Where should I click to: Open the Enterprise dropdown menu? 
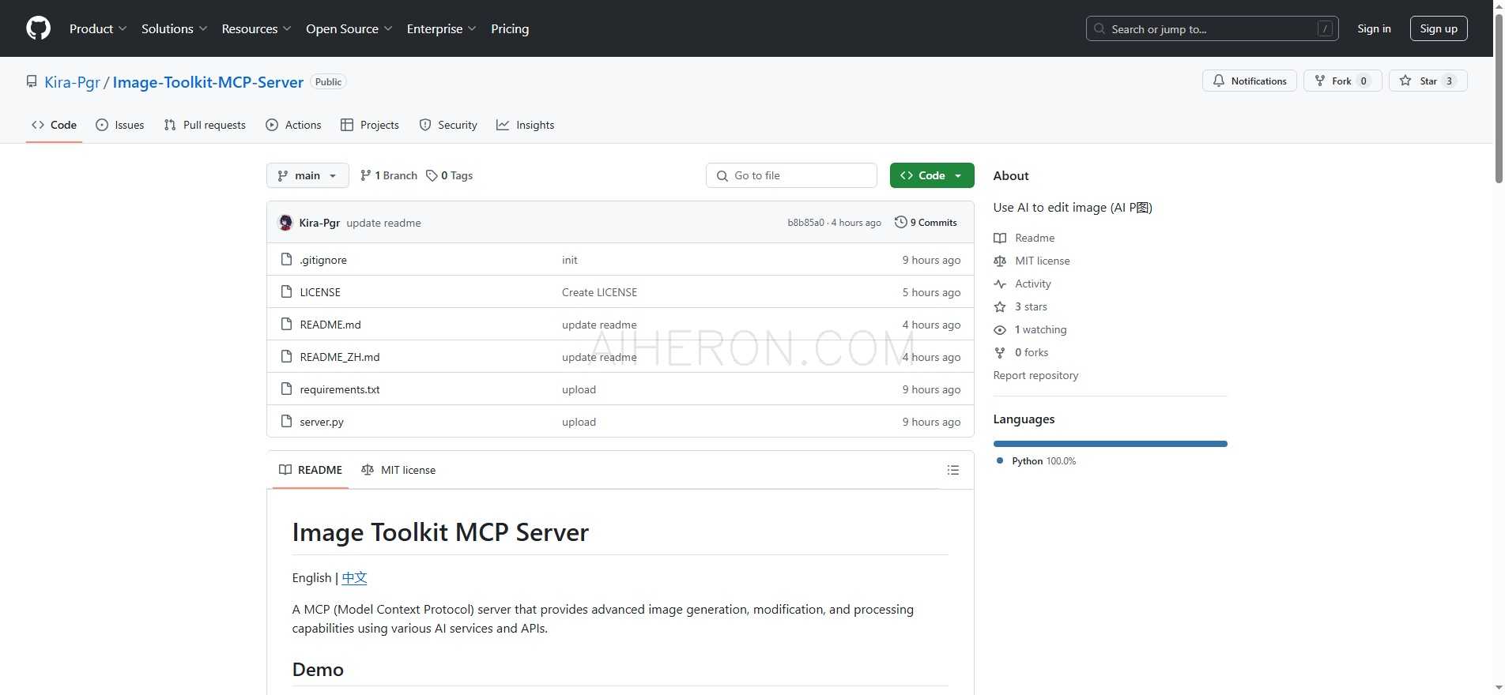coord(441,28)
